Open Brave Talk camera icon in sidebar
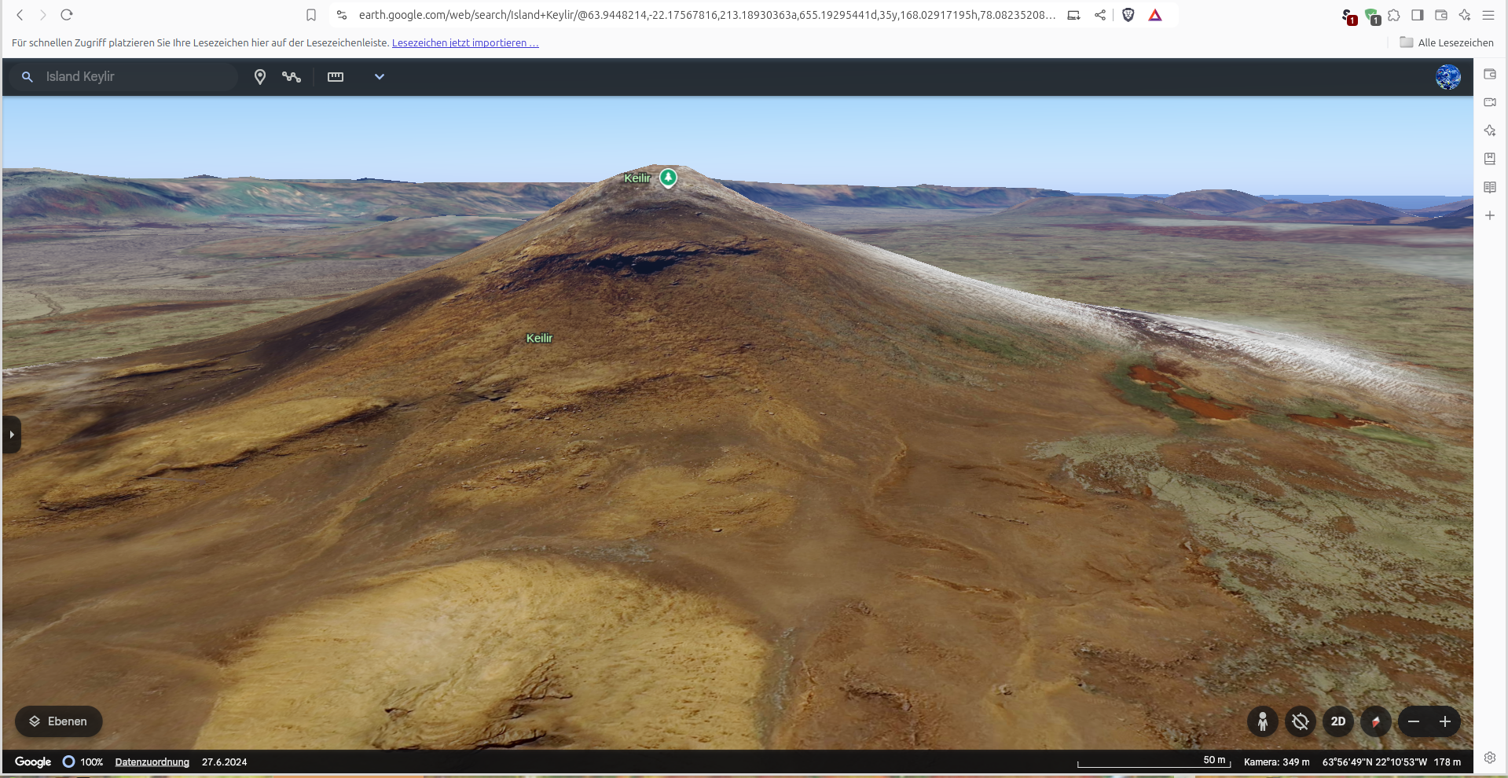 1490,102
